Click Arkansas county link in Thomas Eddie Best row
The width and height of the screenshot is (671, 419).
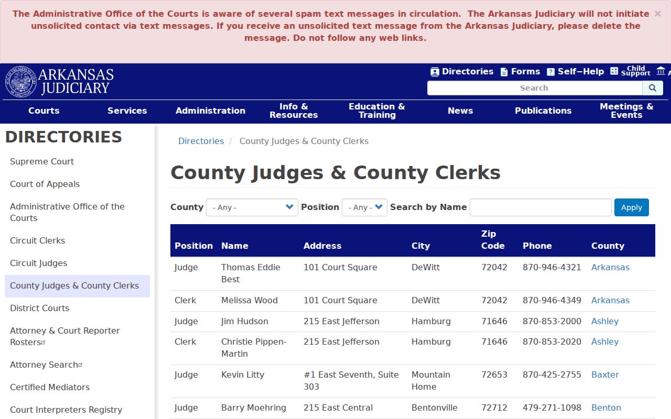tap(610, 267)
